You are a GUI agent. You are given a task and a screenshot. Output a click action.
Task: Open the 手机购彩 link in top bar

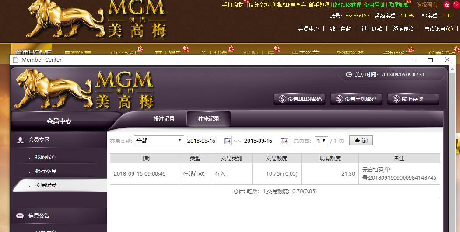coord(233,5)
